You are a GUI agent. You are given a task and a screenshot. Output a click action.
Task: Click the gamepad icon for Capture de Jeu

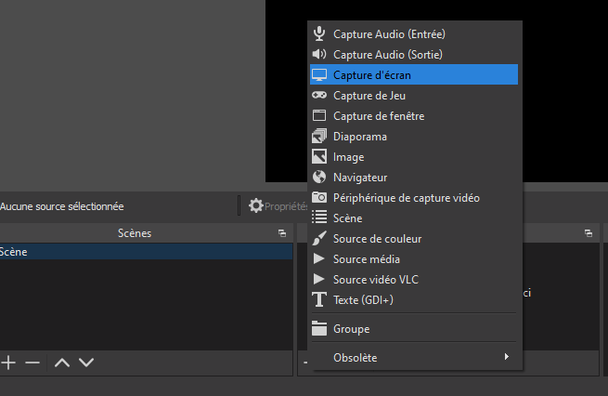(319, 95)
